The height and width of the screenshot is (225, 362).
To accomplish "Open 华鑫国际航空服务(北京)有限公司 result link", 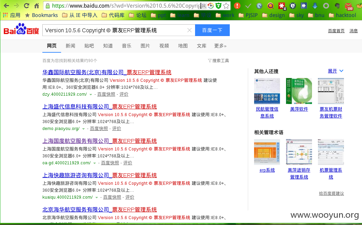I will coord(107,72).
